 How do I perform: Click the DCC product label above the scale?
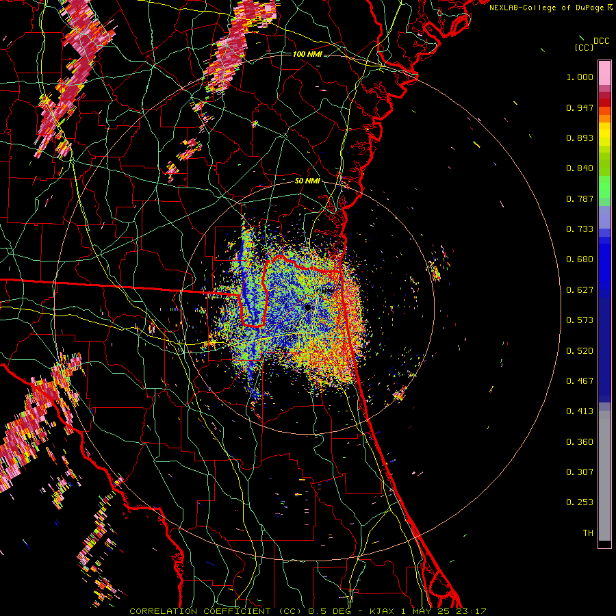click(602, 41)
